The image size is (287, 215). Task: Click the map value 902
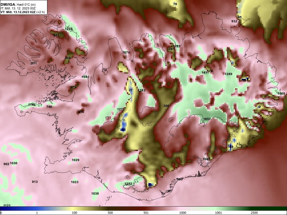coord(6,164)
